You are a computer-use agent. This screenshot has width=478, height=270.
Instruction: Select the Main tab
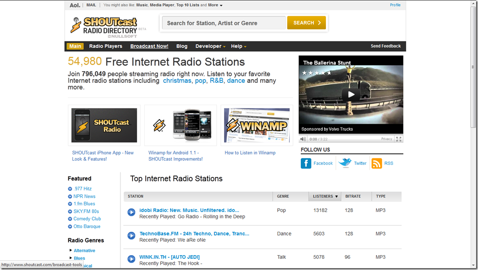[75, 46]
